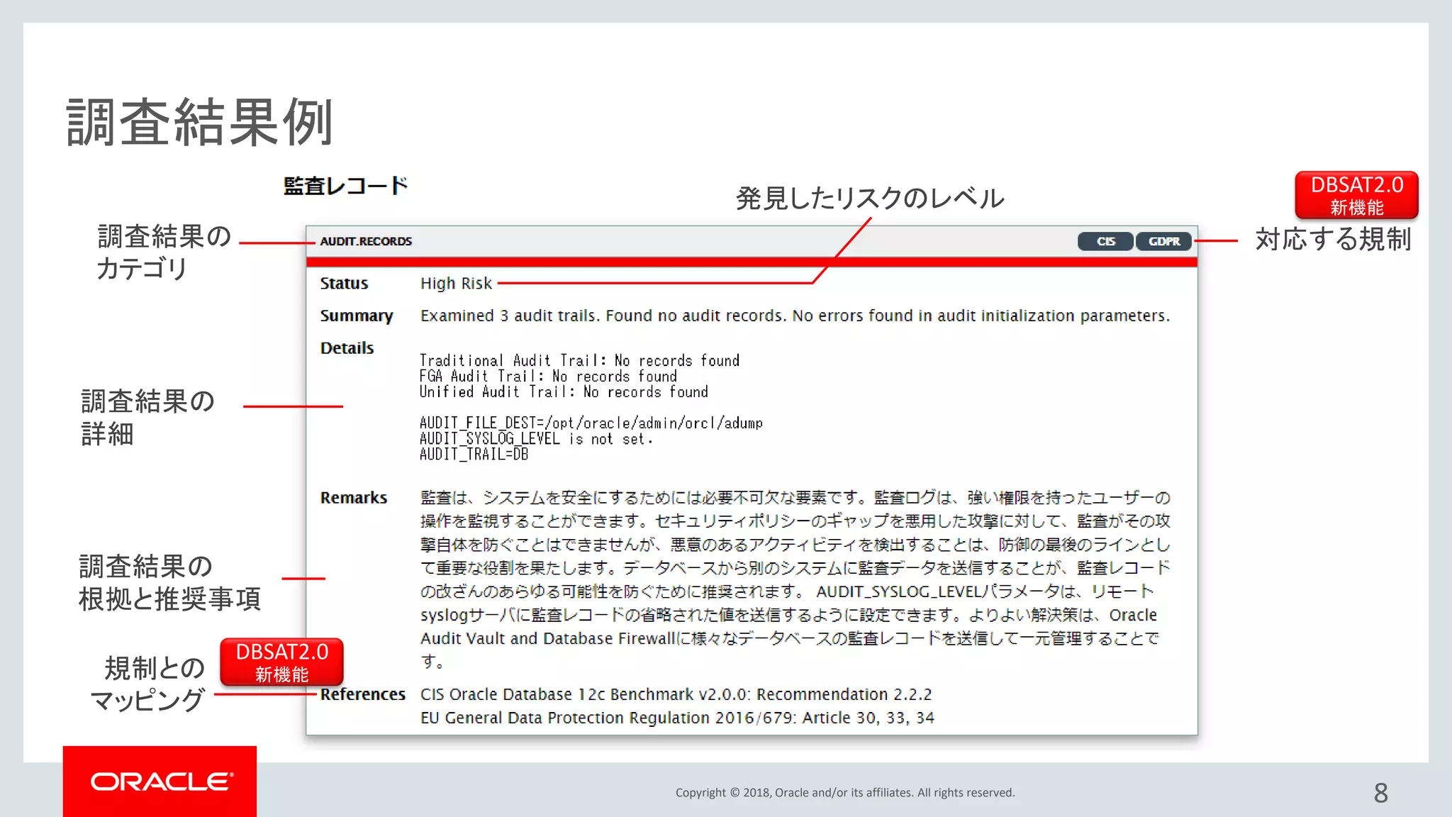The image size is (1452, 817).
Task: Click the 規制とのマッピング label
Action: pyautogui.click(x=147, y=684)
